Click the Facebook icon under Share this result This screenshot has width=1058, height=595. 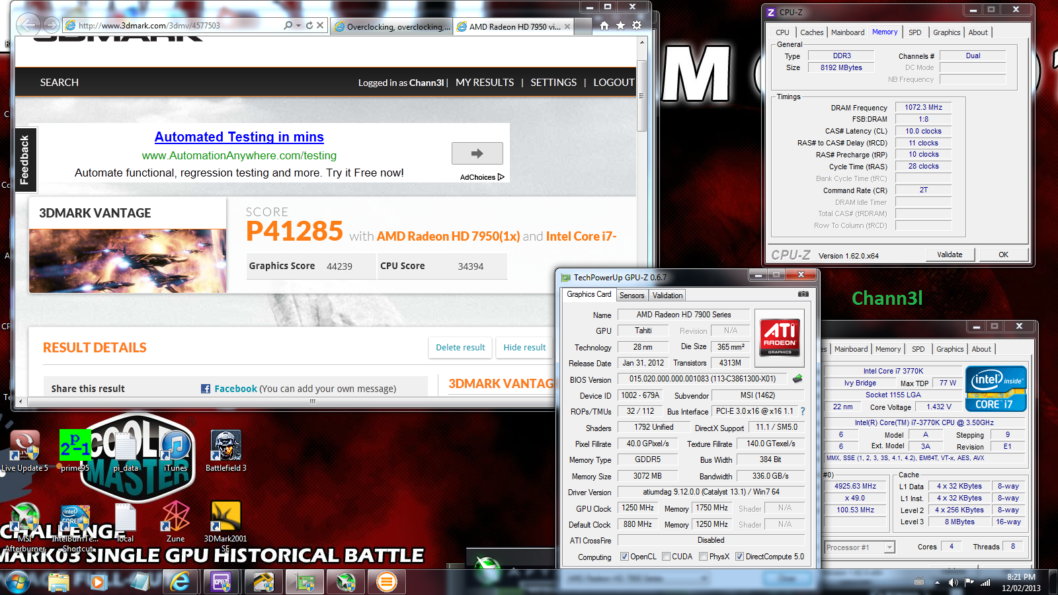coord(206,389)
